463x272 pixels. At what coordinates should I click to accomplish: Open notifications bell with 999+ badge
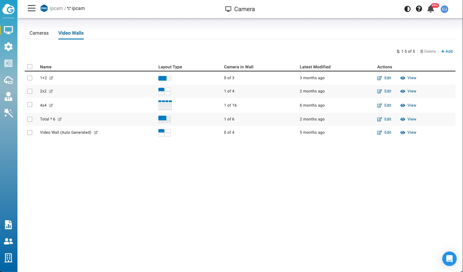[430, 9]
